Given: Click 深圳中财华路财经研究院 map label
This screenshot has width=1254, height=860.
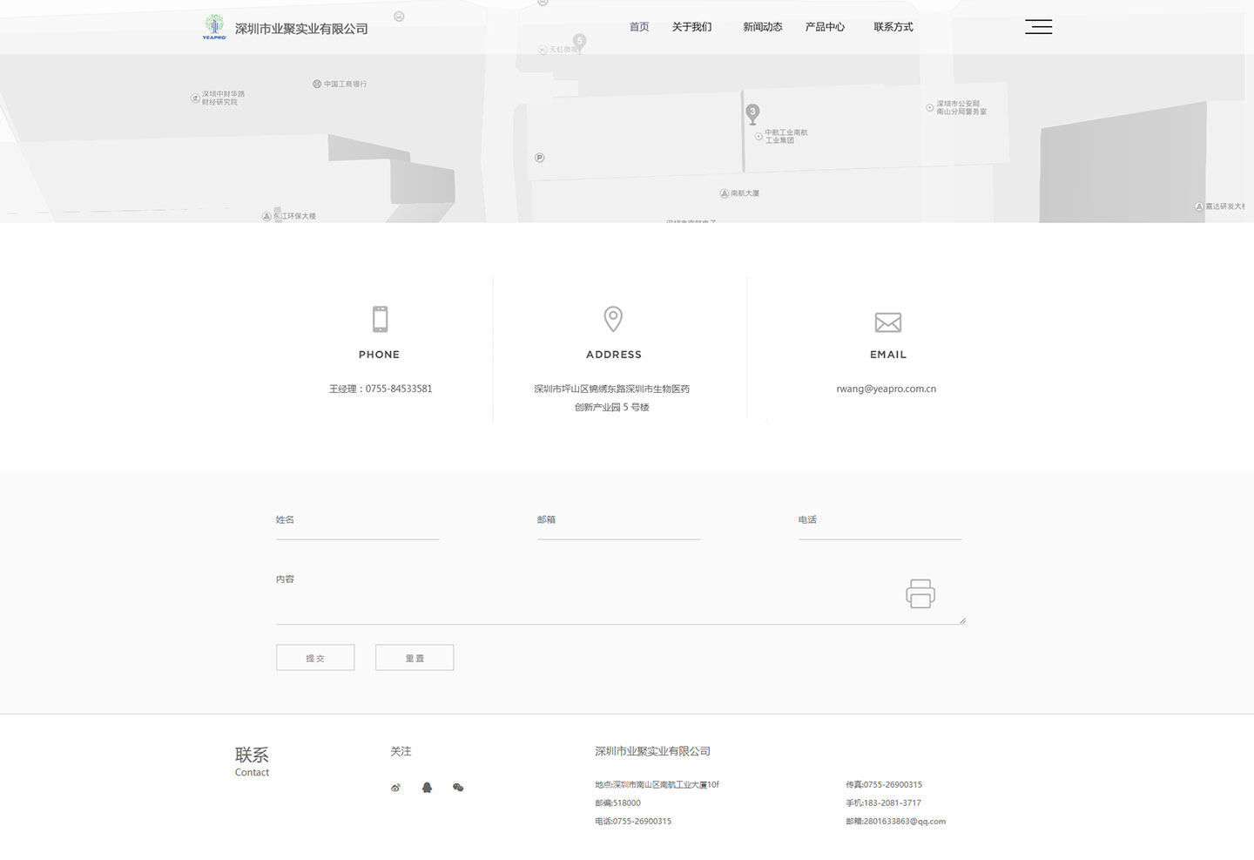Looking at the screenshot, I should [x=223, y=98].
